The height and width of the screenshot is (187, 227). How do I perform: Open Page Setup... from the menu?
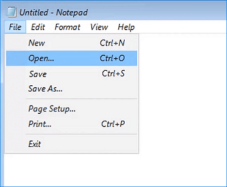[72, 109]
